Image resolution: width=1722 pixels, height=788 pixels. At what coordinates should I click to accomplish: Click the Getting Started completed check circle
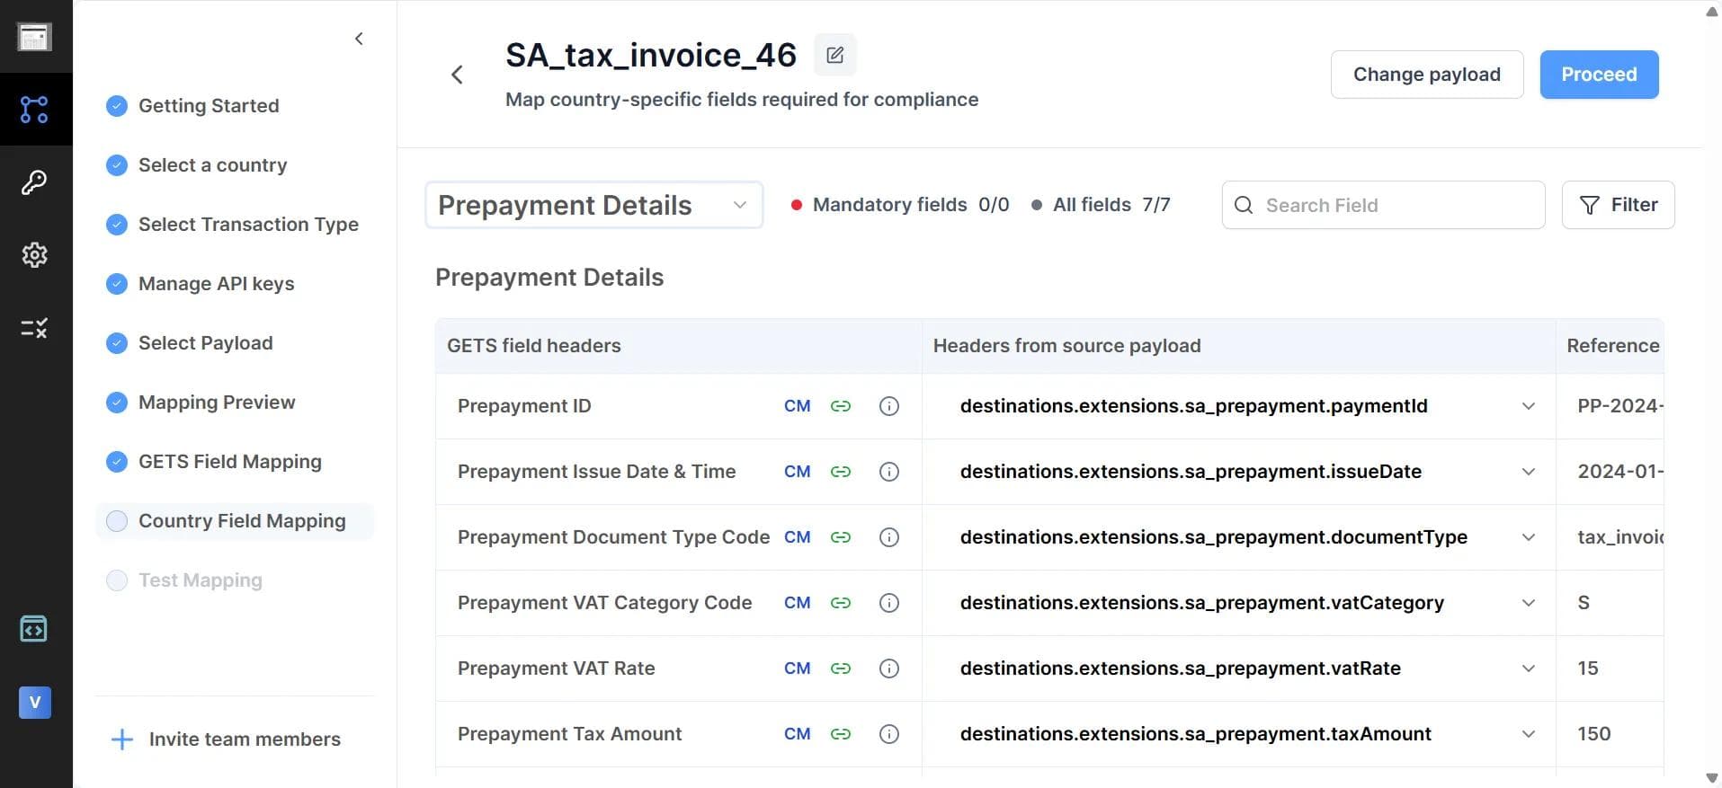coord(117,106)
